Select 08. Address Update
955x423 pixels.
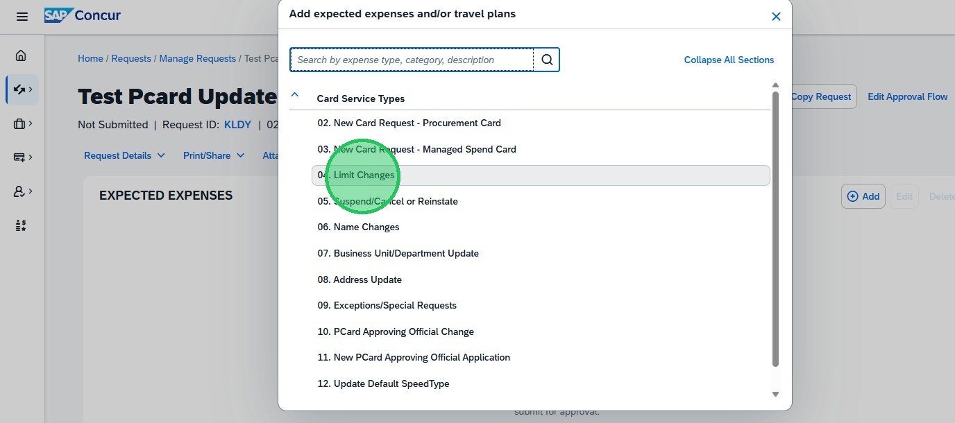pos(541,279)
